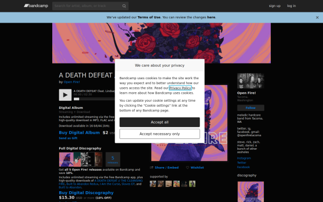Open the Terms of Use link in banner
Viewport: 323px width, 202px height.
(x=149, y=17)
